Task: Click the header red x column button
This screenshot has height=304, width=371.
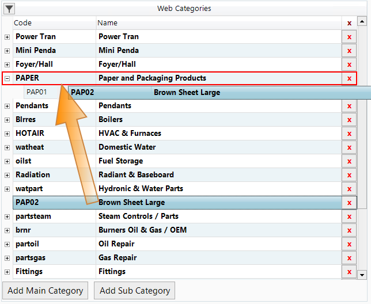Action: click(x=349, y=23)
